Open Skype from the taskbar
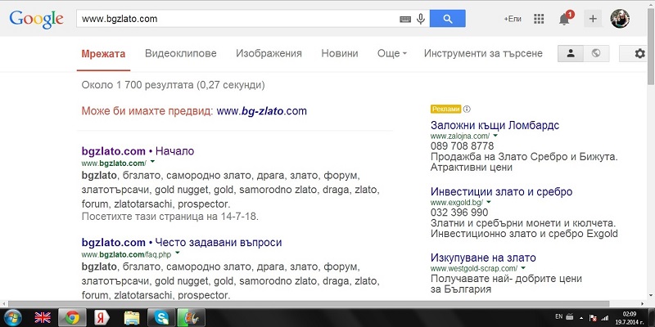Viewport: 655px width, 327px height. coord(161,318)
